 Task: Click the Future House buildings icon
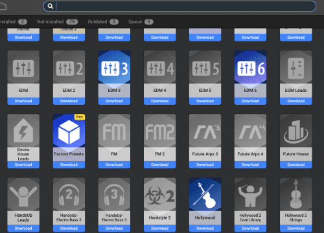(x=296, y=132)
